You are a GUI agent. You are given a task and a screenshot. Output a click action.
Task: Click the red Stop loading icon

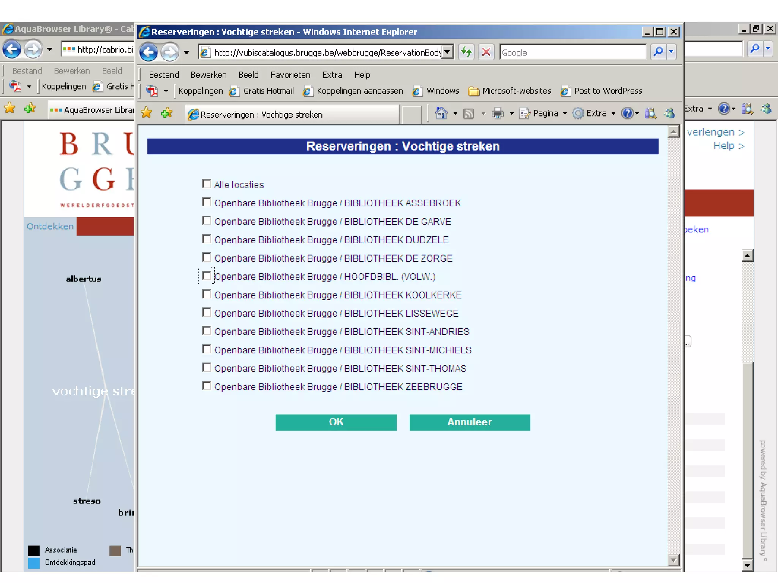[486, 52]
